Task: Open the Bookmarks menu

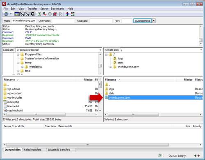Action: pos(57,9)
